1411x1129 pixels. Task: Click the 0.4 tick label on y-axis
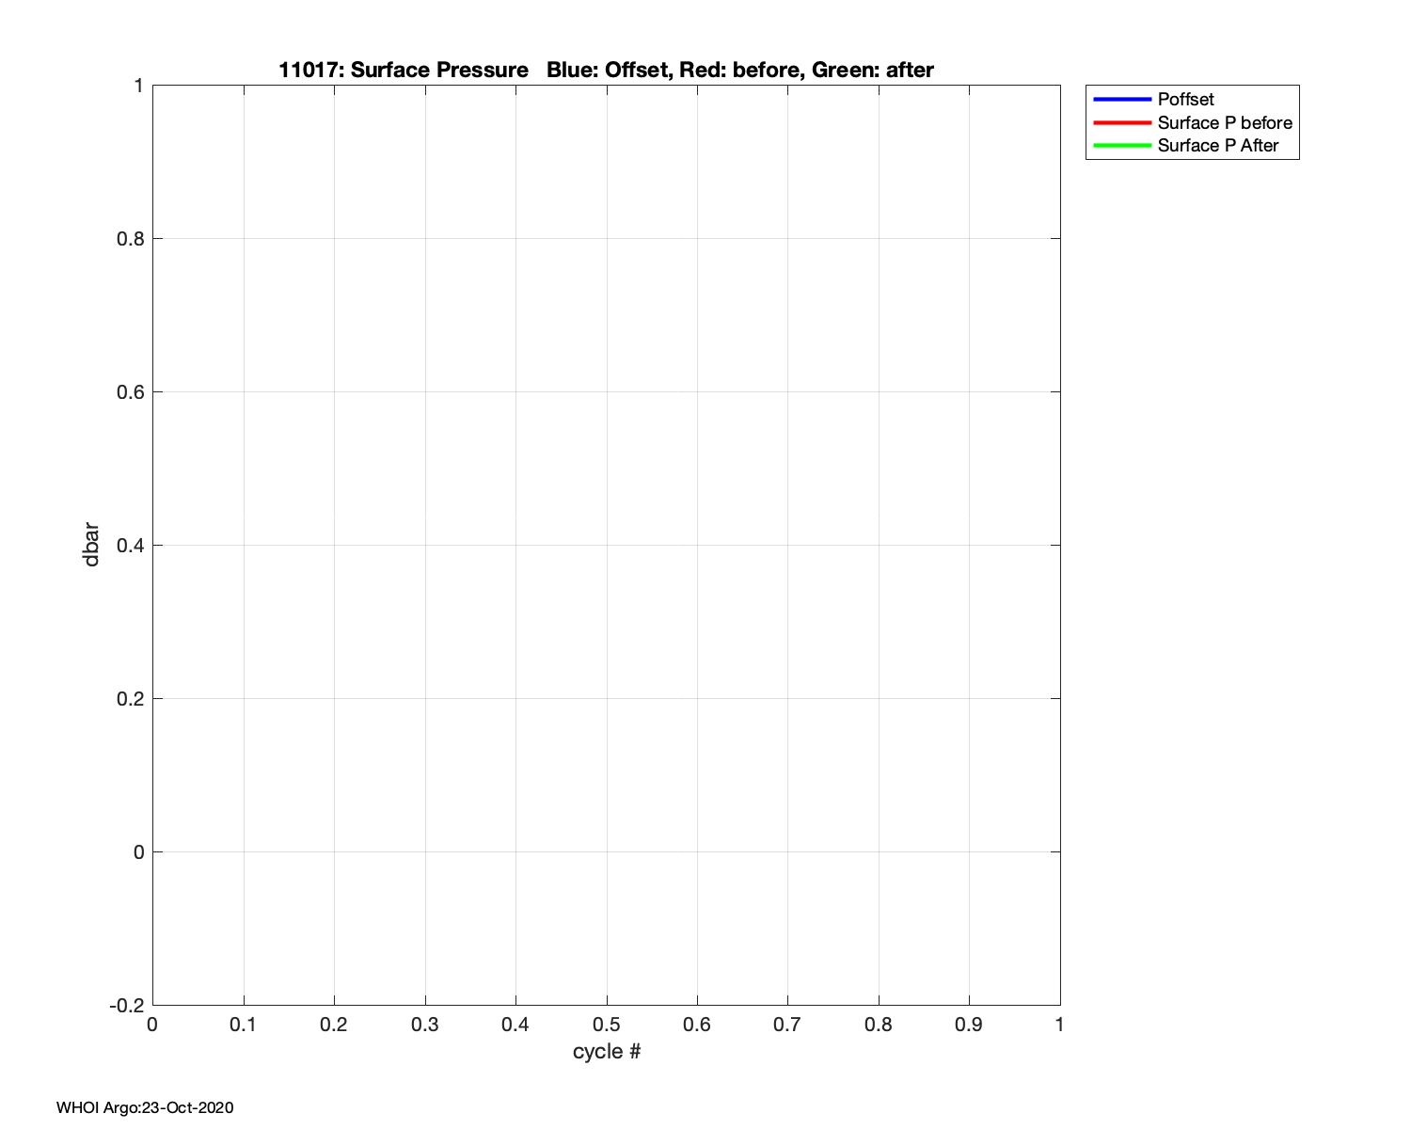click(130, 546)
